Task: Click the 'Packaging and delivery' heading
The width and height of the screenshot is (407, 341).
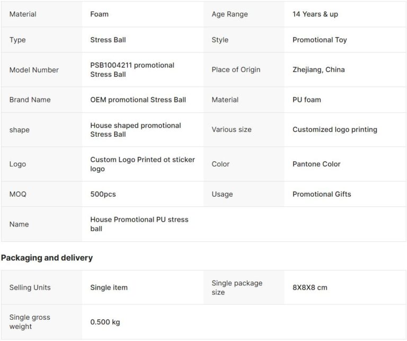Action: [47, 258]
